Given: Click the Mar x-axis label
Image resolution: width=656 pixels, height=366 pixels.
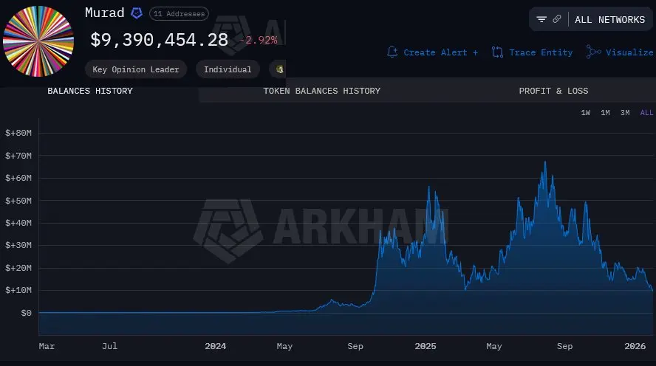Looking at the screenshot, I should tap(47, 346).
